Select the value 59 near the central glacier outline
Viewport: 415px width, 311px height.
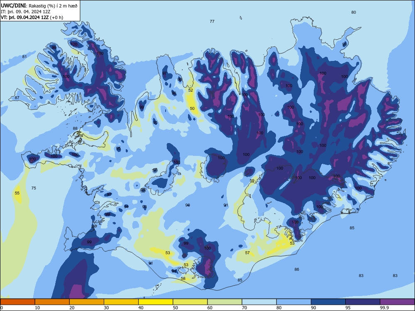coord(252,181)
